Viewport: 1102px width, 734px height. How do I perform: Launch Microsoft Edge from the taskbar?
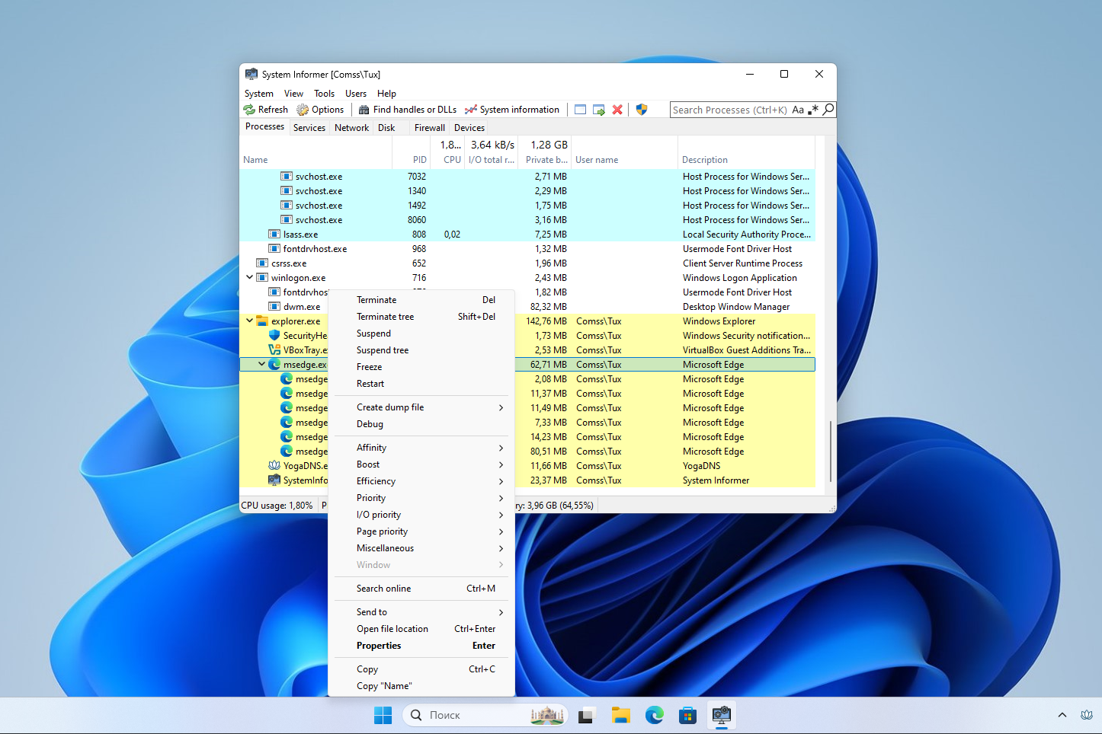655,716
